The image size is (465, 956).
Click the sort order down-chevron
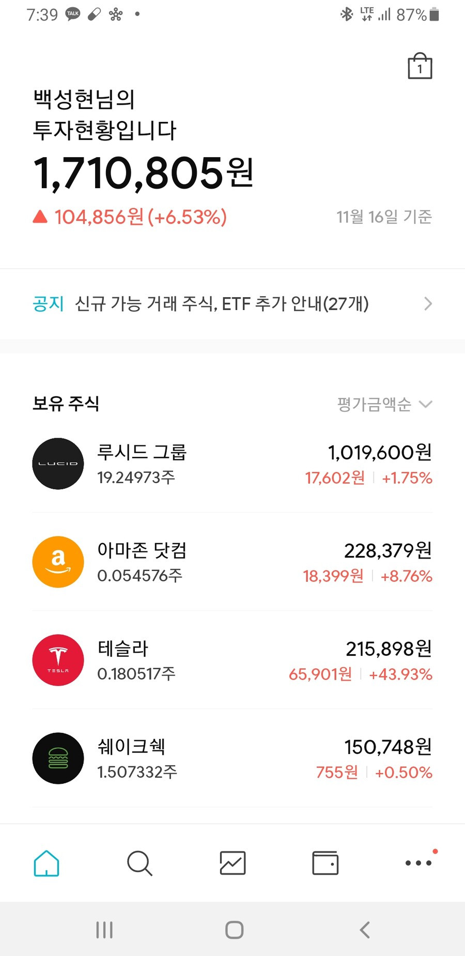(425, 404)
